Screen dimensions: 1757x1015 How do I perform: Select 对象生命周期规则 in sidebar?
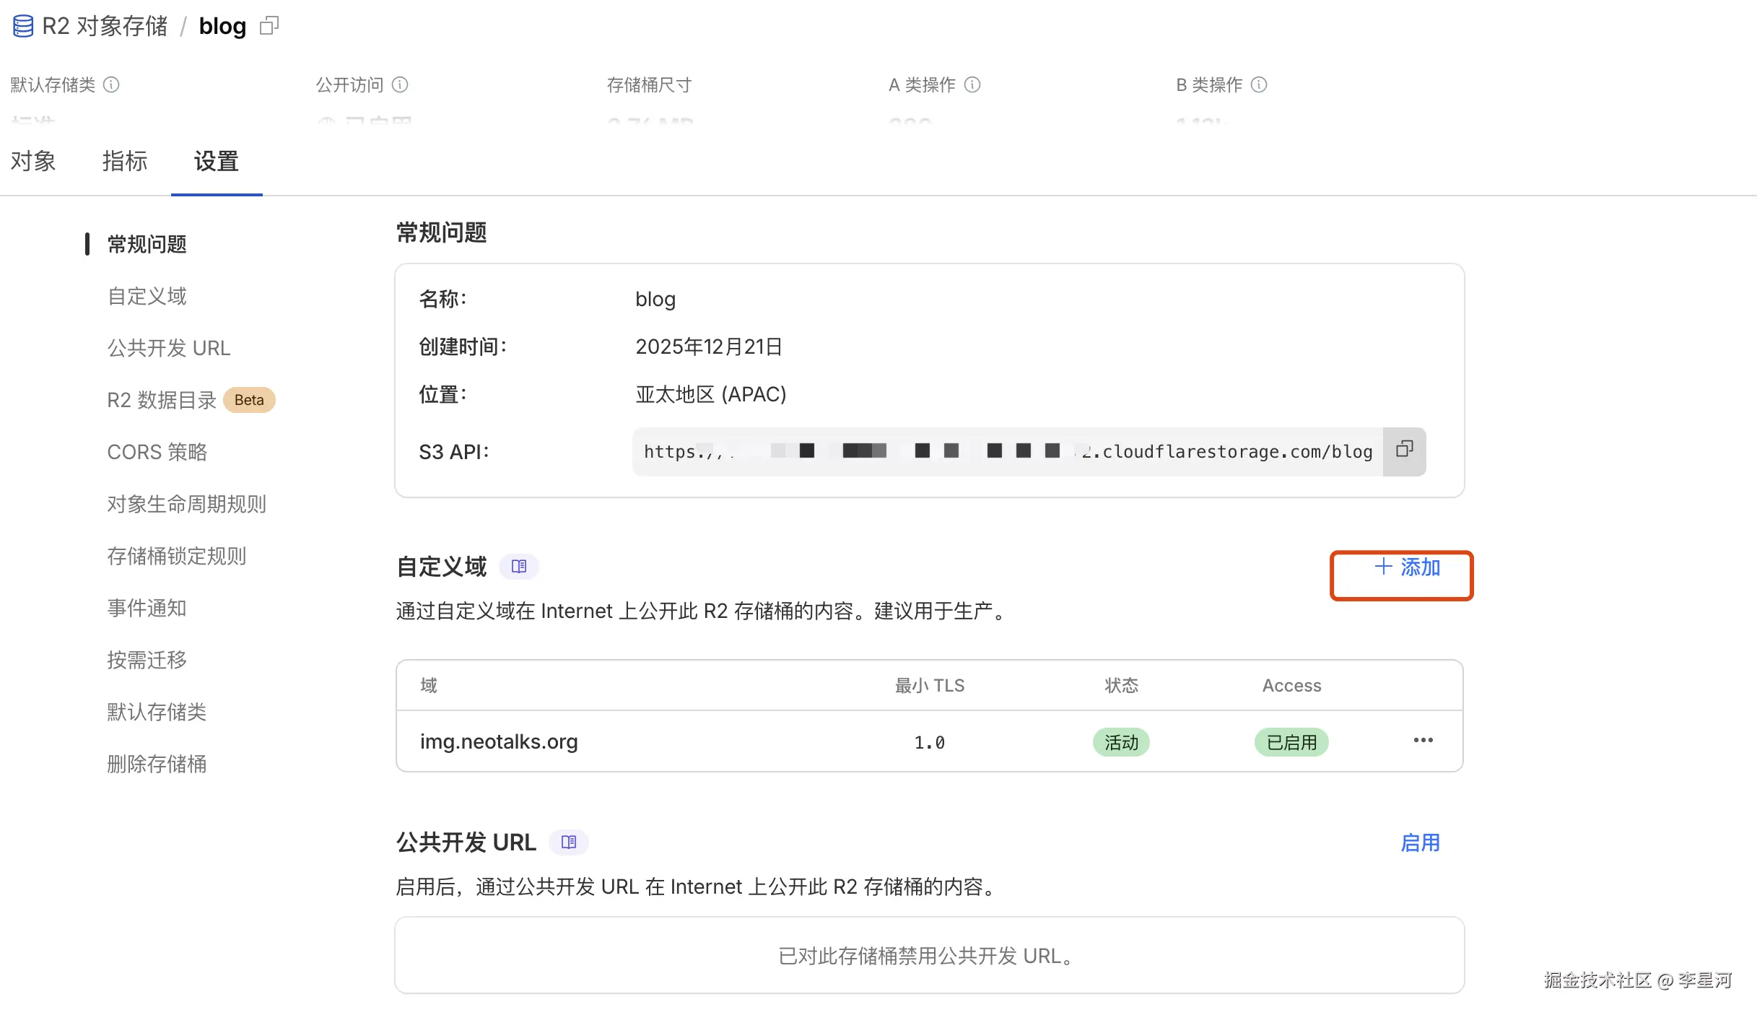point(186,504)
